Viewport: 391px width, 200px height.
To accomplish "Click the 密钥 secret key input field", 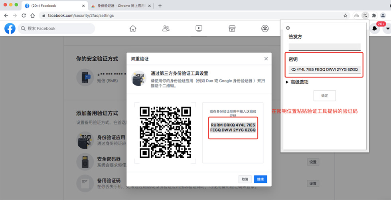I will (x=324, y=69).
